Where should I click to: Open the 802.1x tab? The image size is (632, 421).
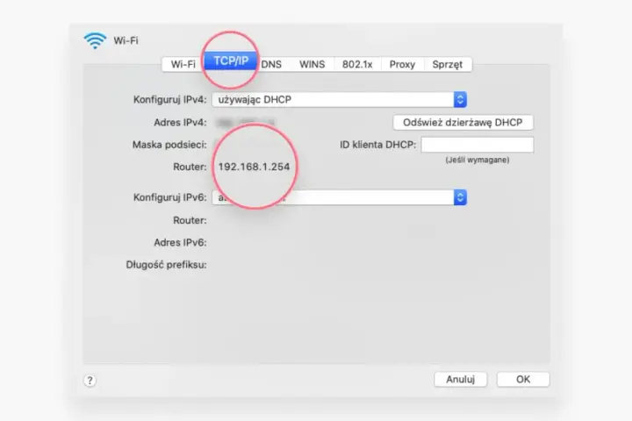(x=357, y=64)
